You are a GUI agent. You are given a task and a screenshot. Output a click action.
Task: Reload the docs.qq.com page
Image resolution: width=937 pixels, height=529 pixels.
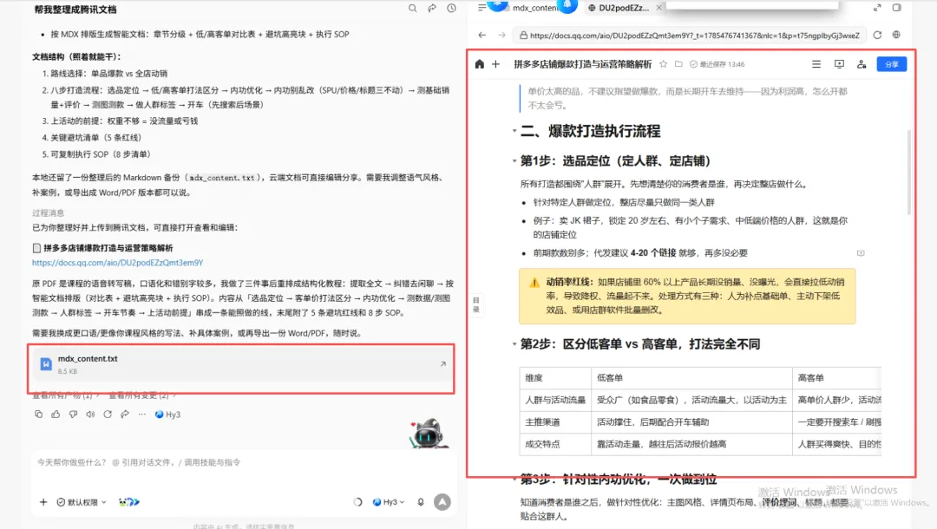pos(877,36)
